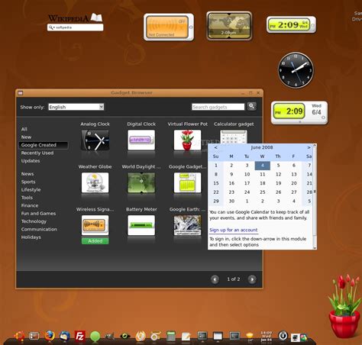The image size is (362, 345).
Task: Open the weather icon in dock
Action: pos(250,337)
